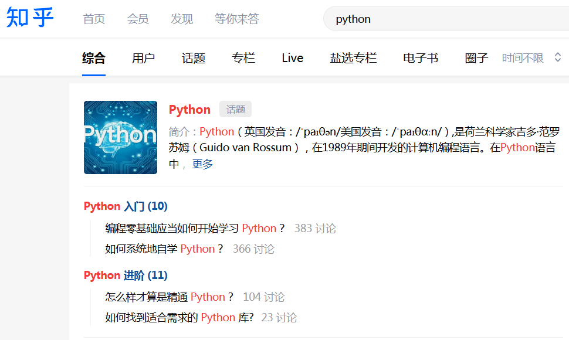Open question 怎么样才算是精通 Python？
The height and width of the screenshot is (340, 569).
pos(169,297)
